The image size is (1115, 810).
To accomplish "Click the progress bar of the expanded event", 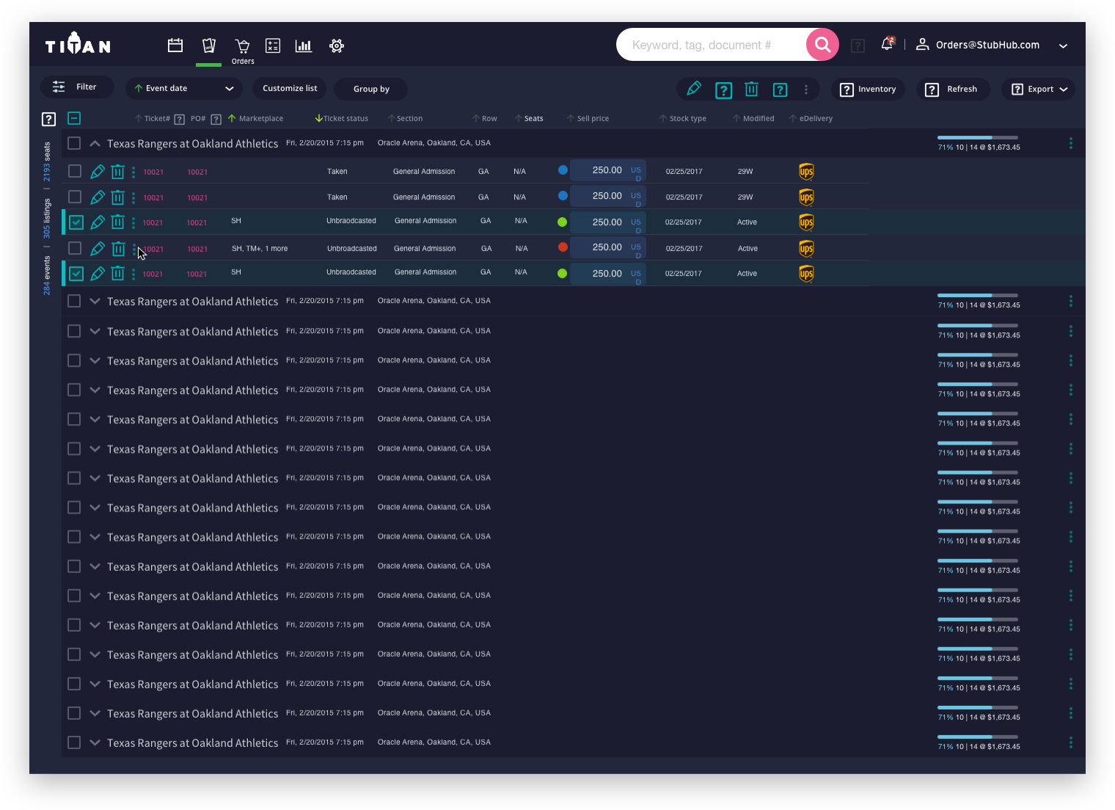I will pos(978,137).
